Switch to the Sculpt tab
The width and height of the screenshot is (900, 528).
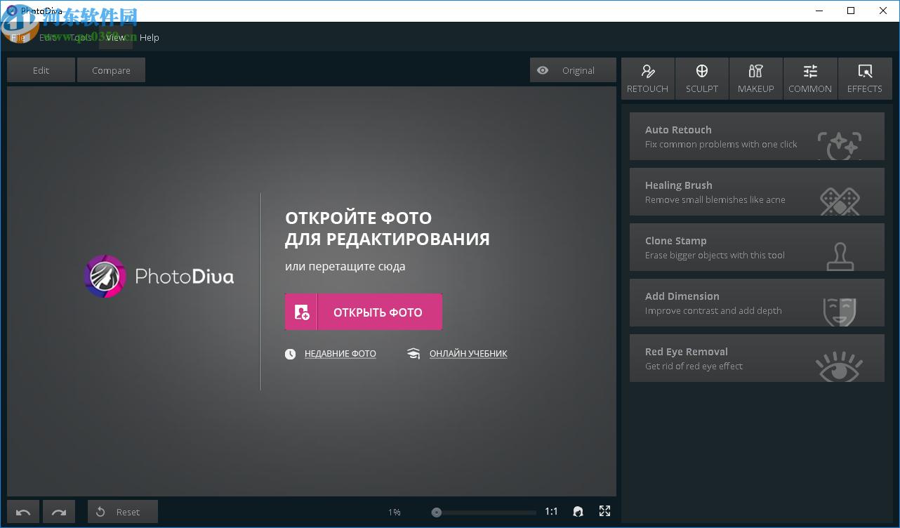coord(702,79)
